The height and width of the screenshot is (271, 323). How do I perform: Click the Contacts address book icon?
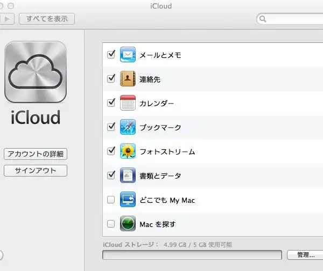[128, 79]
